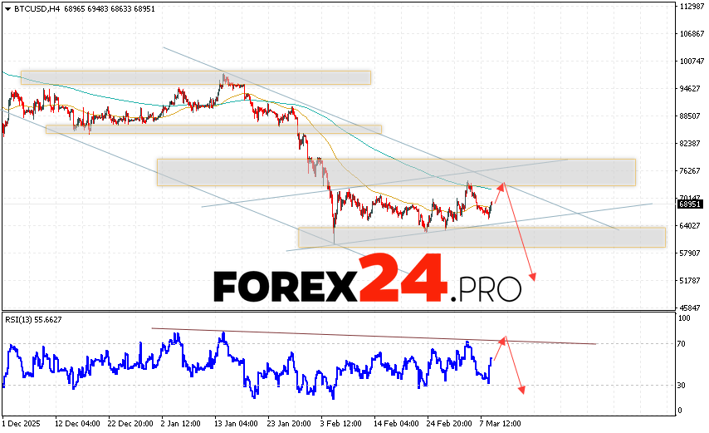This screenshot has width=709, height=433.
Task: Click the 51787 price axis label
Action: click(689, 281)
